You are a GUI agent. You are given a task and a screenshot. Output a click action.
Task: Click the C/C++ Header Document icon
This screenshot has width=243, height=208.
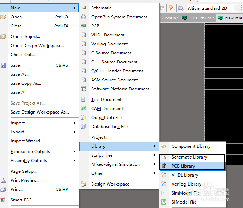[83, 71]
